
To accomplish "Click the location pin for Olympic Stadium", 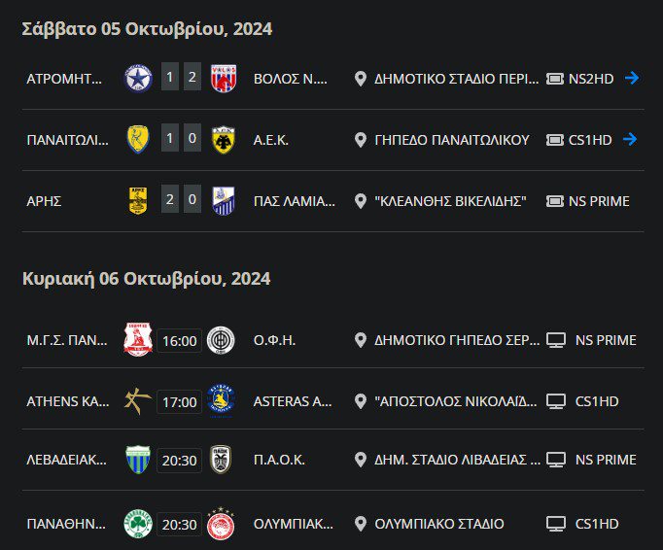I will (361, 524).
